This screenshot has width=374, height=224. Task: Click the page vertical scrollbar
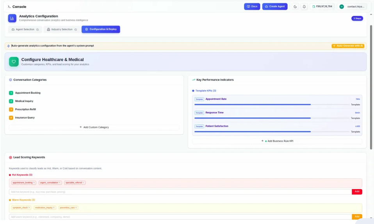(x=371, y=87)
